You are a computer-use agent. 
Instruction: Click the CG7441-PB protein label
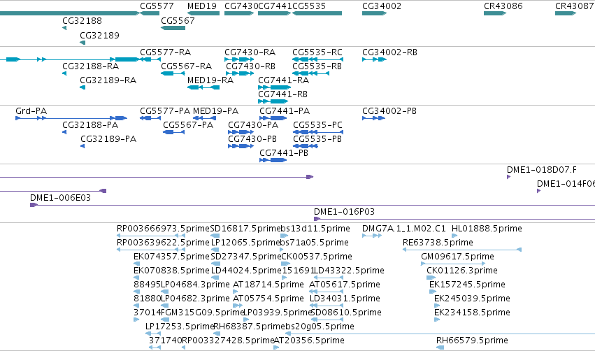point(284,153)
